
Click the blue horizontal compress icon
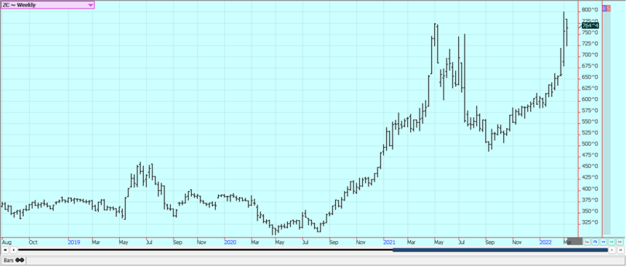603,242
